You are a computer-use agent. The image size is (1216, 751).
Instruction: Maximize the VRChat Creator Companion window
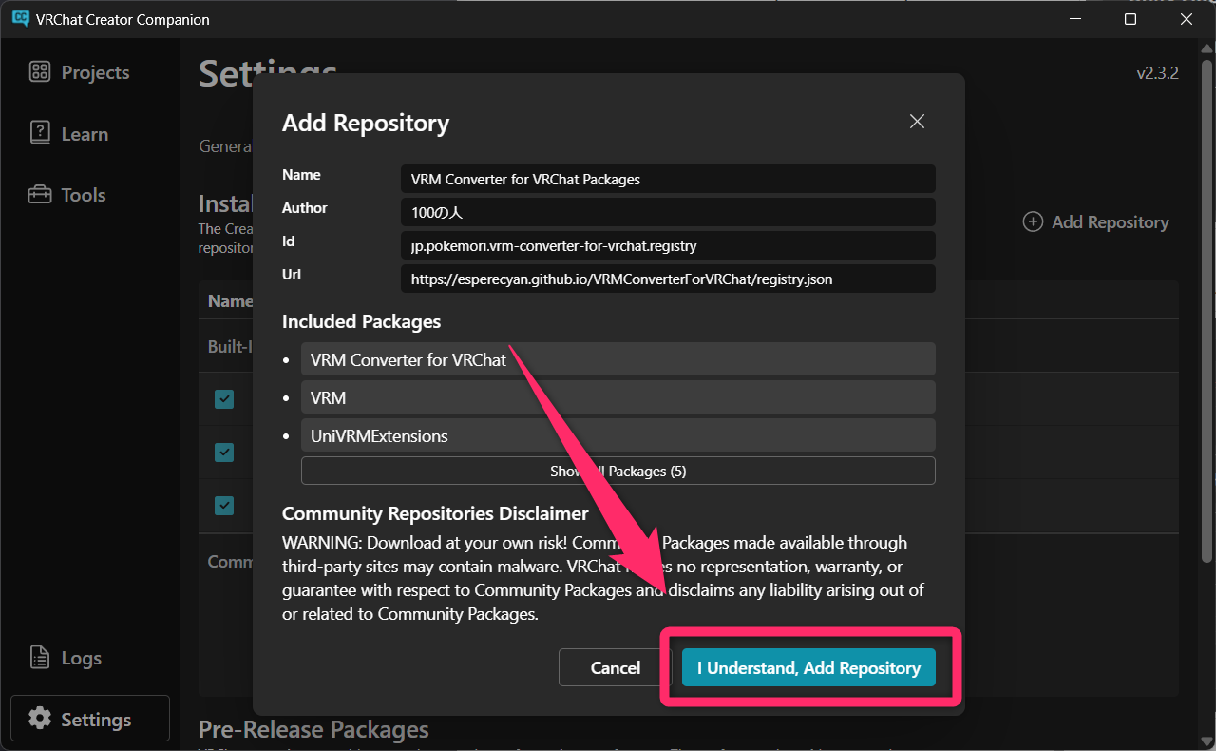(x=1130, y=19)
